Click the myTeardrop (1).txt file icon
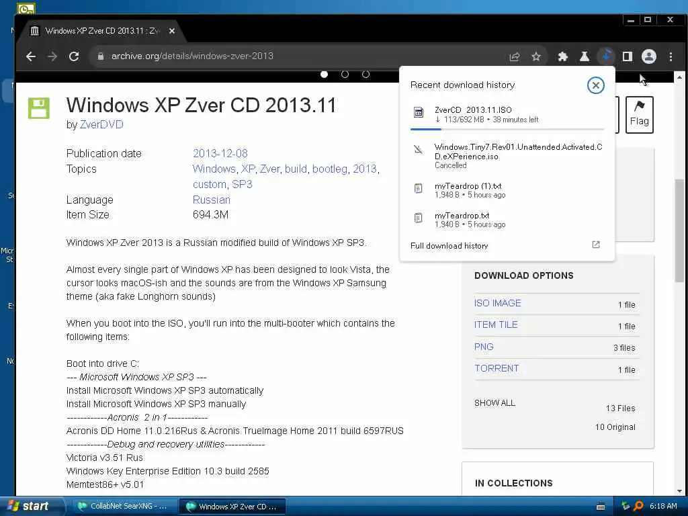Screen dimensions: 688x516 click(419, 189)
